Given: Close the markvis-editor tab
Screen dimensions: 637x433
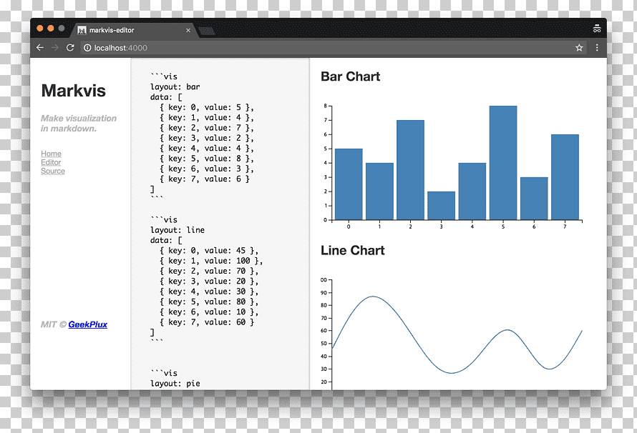Looking at the screenshot, I should [188, 31].
